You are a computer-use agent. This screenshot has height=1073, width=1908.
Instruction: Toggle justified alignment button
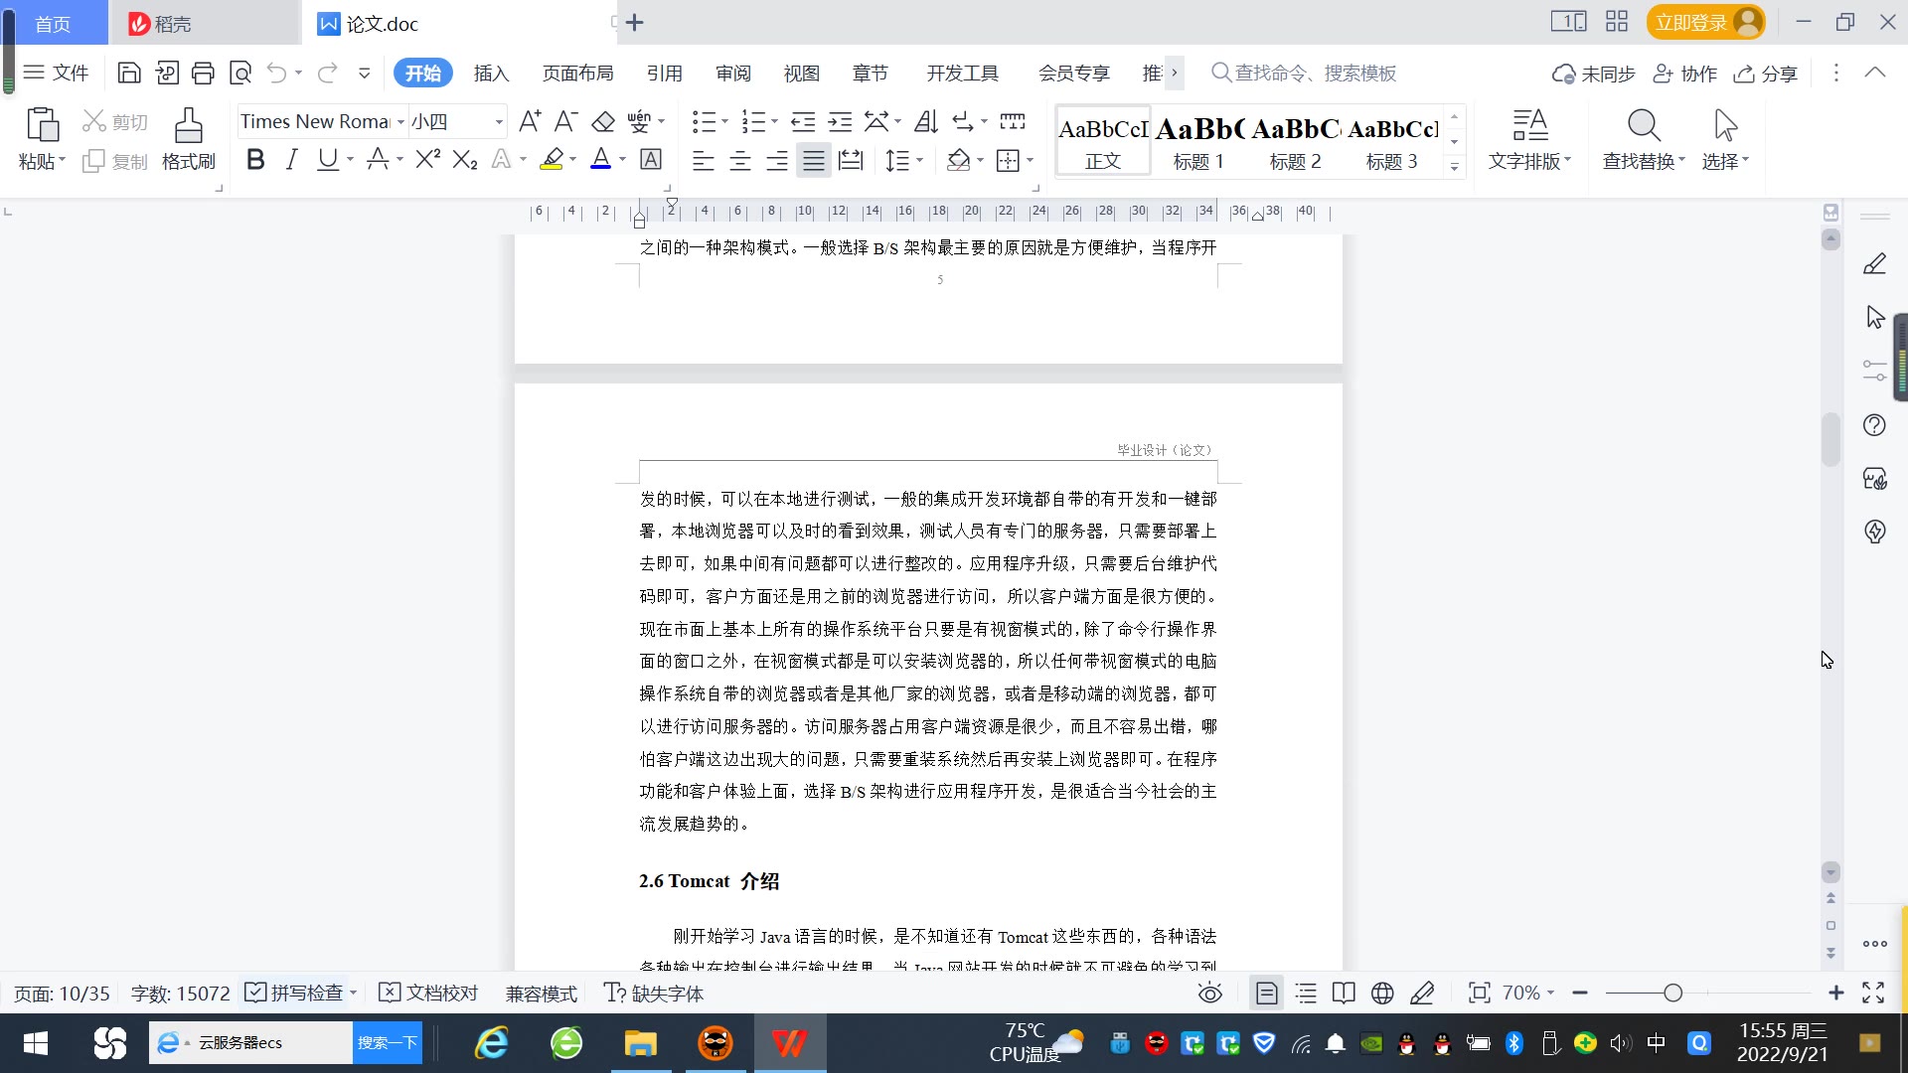[814, 160]
